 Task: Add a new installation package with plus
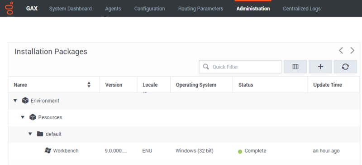pos(320,67)
